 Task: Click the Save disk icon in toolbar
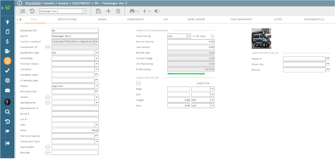(98, 11)
